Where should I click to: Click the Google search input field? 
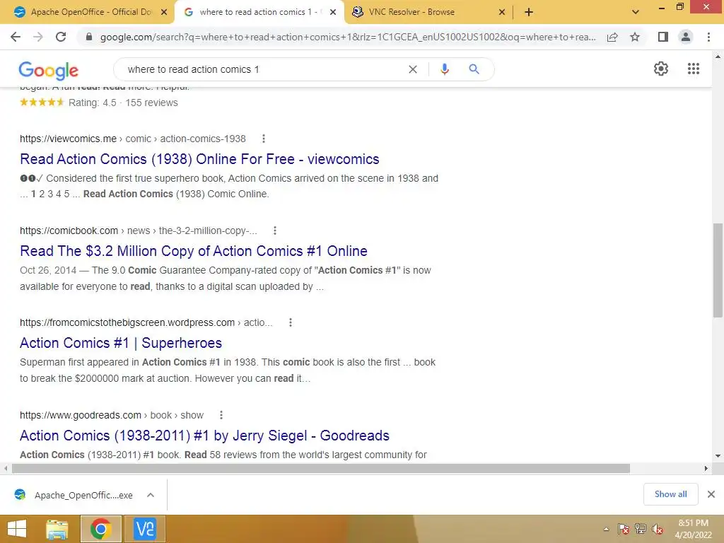[263, 69]
